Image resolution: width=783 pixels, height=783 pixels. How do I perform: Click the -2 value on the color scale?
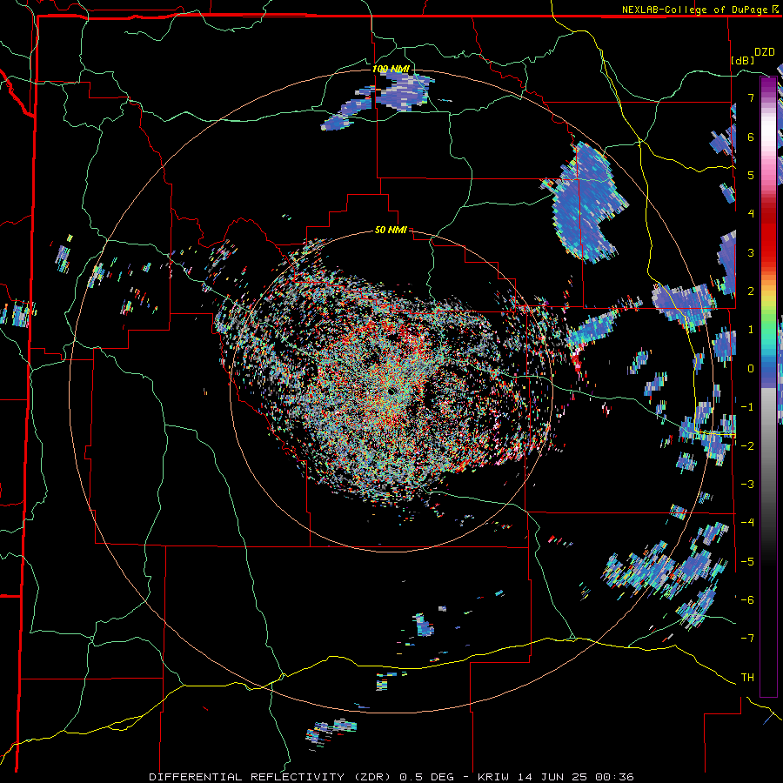(x=747, y=445)
